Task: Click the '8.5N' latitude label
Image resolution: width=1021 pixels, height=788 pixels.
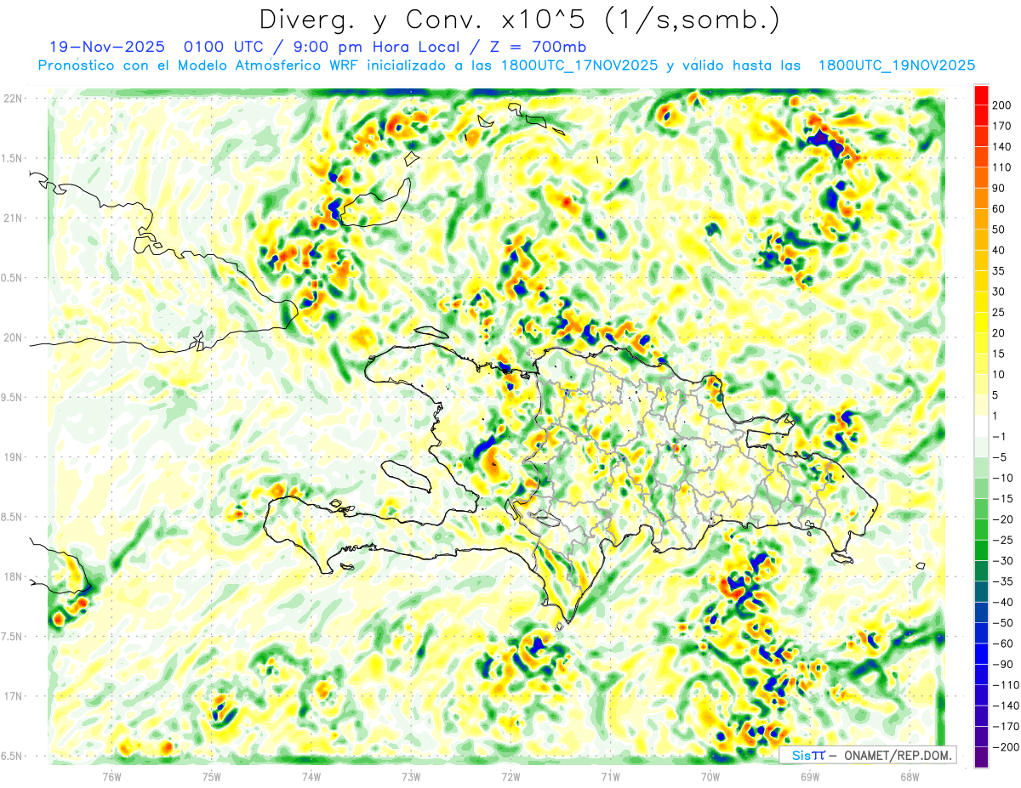Action: point(13,517)
